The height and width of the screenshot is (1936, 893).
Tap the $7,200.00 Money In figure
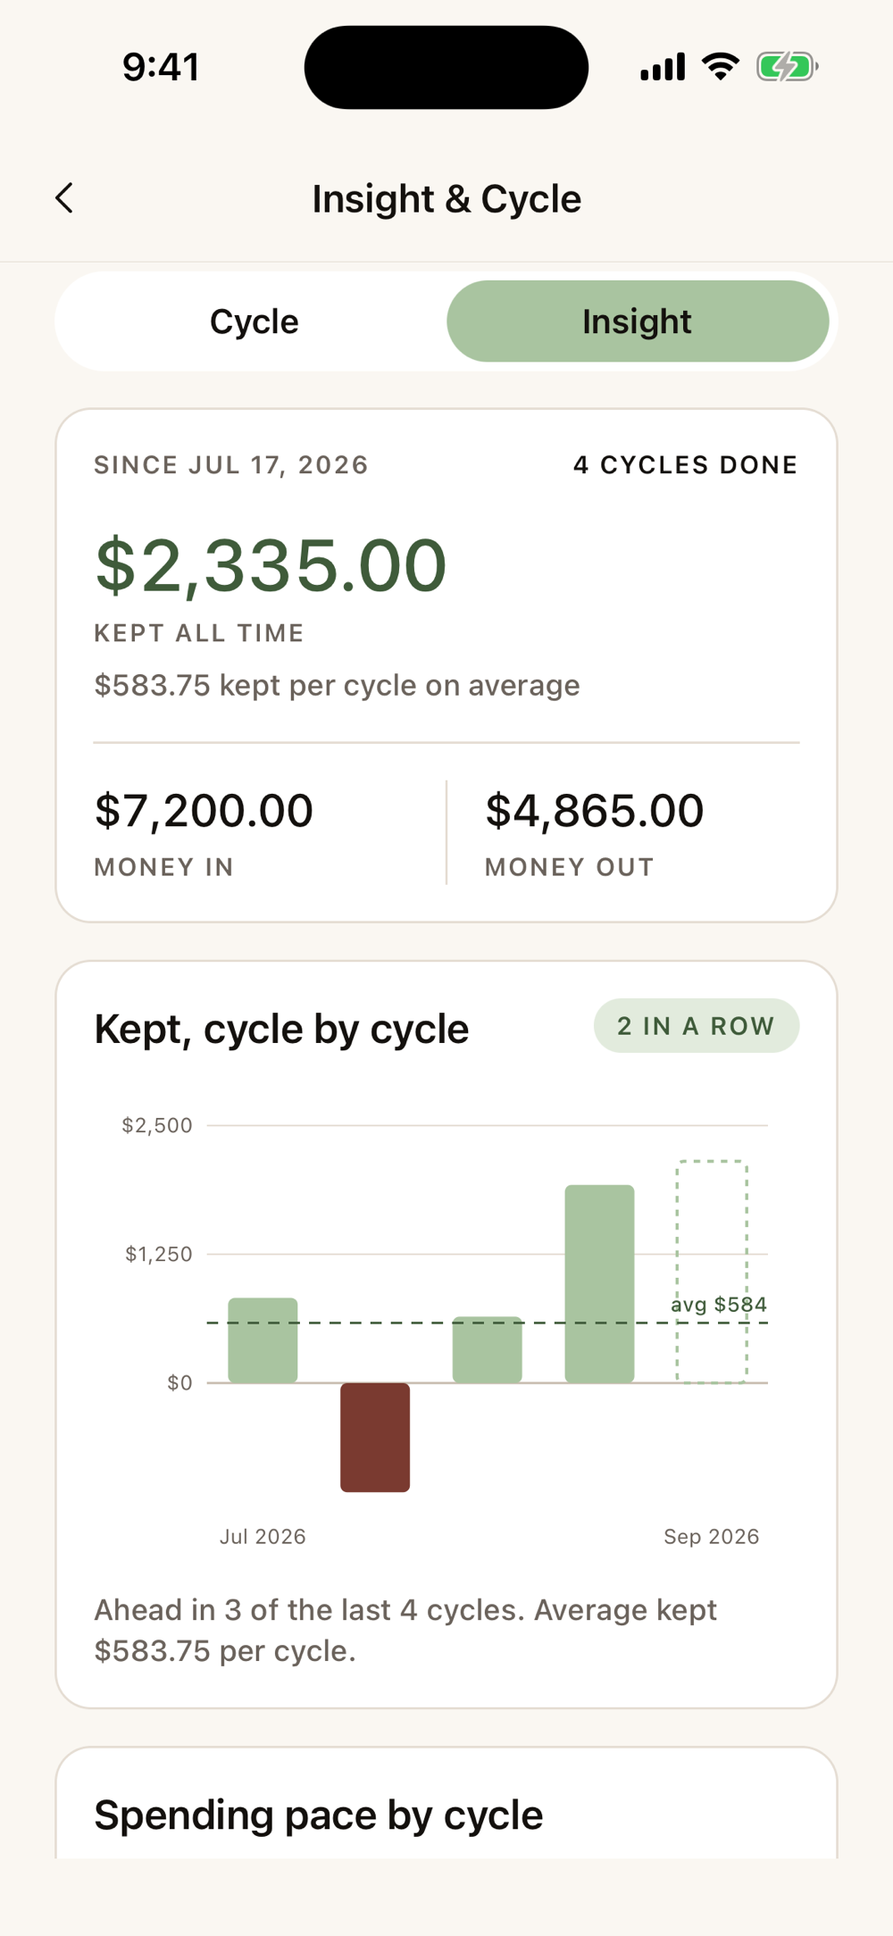click(x=204, y=811)
